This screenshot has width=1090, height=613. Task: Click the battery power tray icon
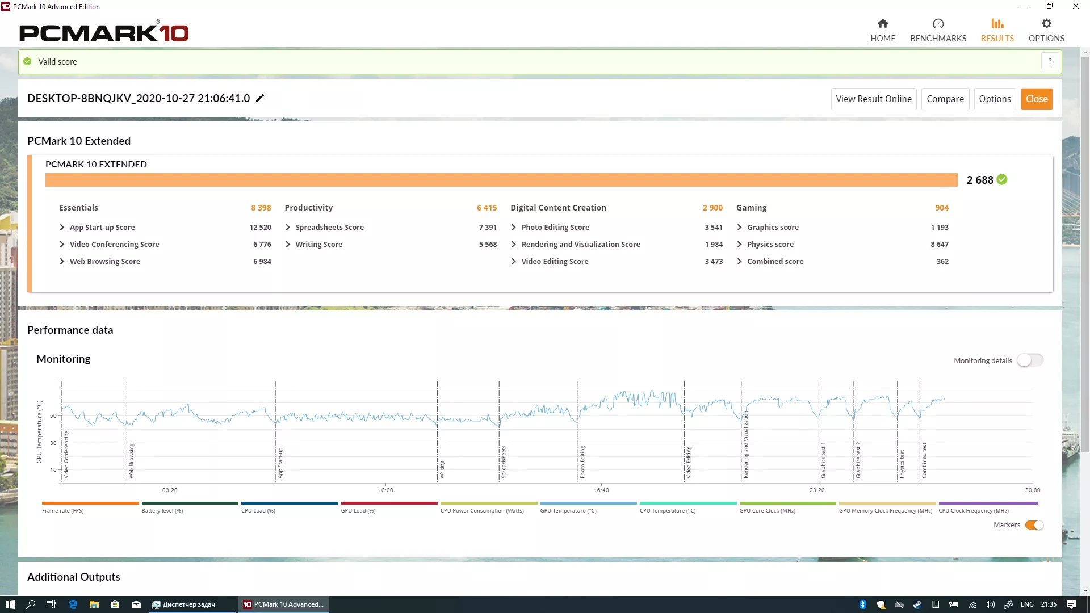tap(954, 604)
